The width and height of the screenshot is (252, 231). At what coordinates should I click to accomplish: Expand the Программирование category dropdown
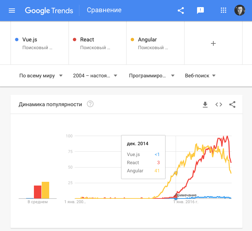(152, 76)
